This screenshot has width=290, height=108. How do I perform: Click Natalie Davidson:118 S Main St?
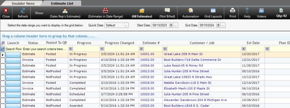(187, 83)
